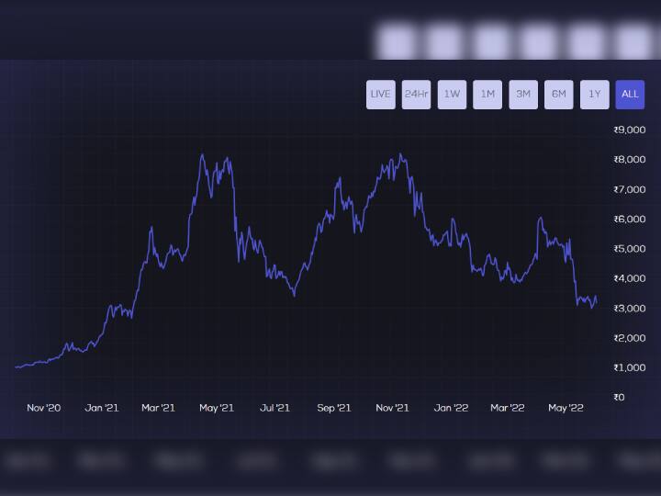Display the 1Y price chart
Screen dimensions: 661x496
pyautogui.click(x=594, y=94)
